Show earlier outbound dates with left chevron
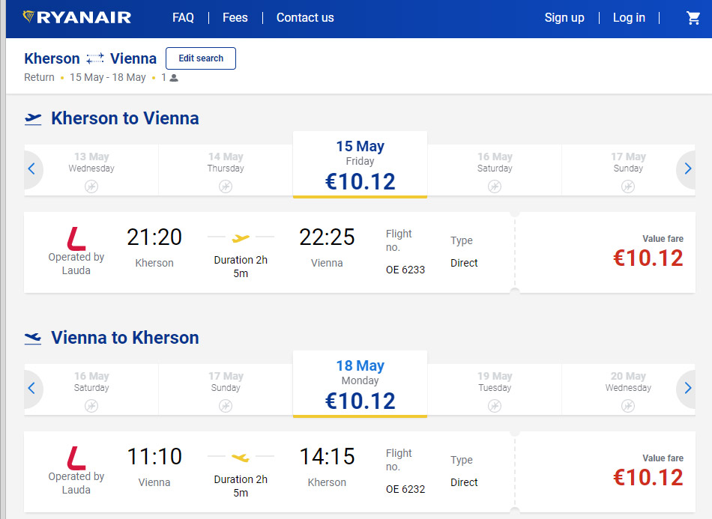 click(x=33, y=169)
